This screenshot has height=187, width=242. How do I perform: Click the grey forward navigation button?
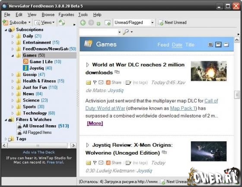point(91,23)
